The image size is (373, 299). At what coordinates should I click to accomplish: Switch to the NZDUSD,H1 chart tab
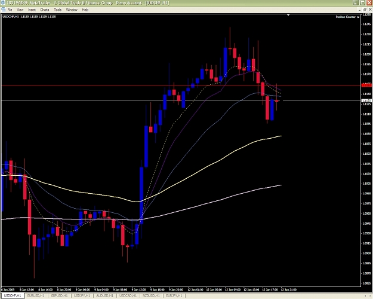point(152,295)
